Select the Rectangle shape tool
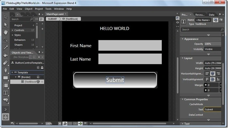 (x=6, y=78)
